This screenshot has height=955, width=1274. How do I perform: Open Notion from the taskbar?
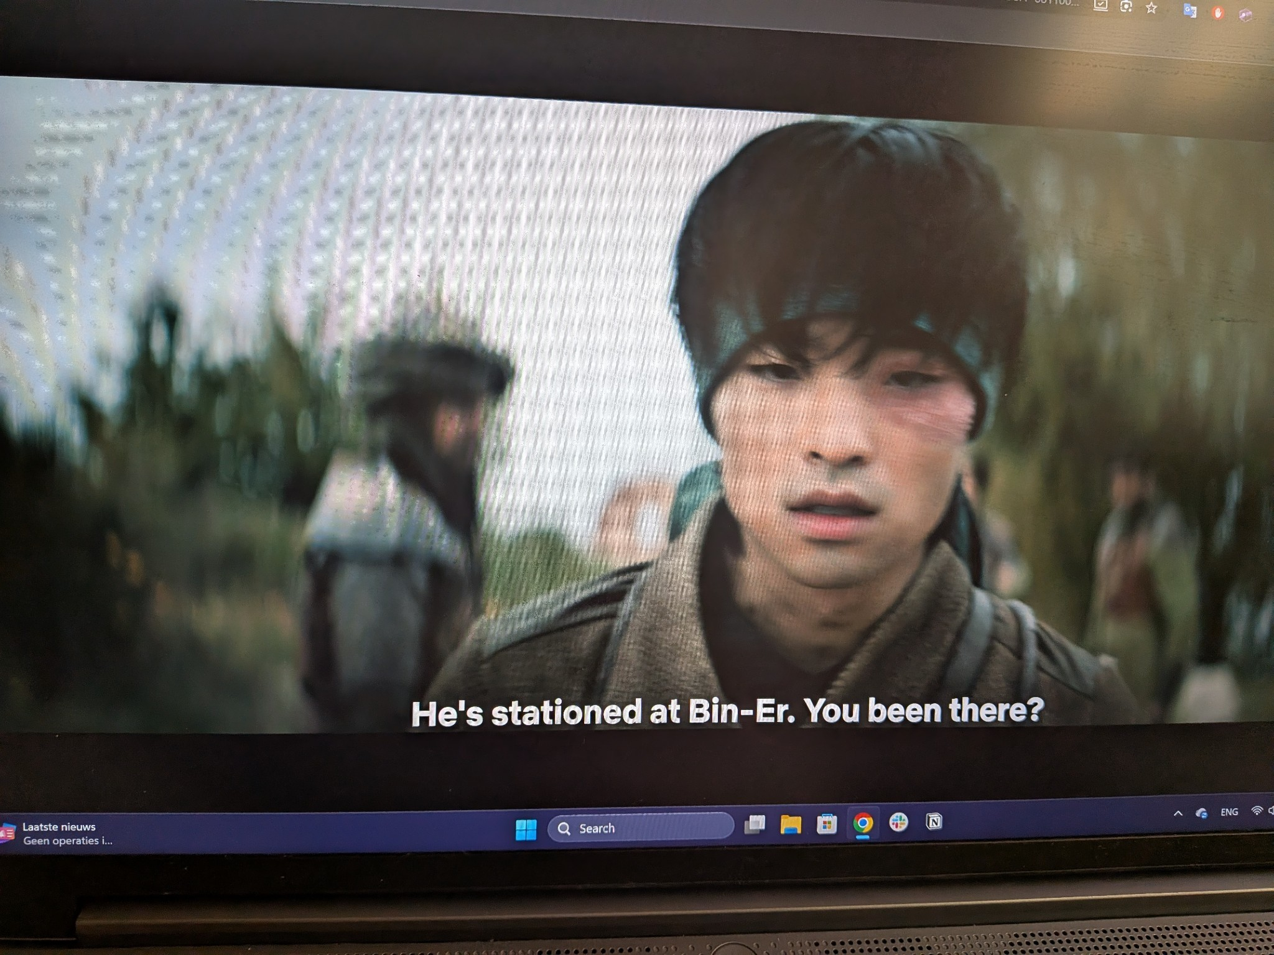coord(934,821)
